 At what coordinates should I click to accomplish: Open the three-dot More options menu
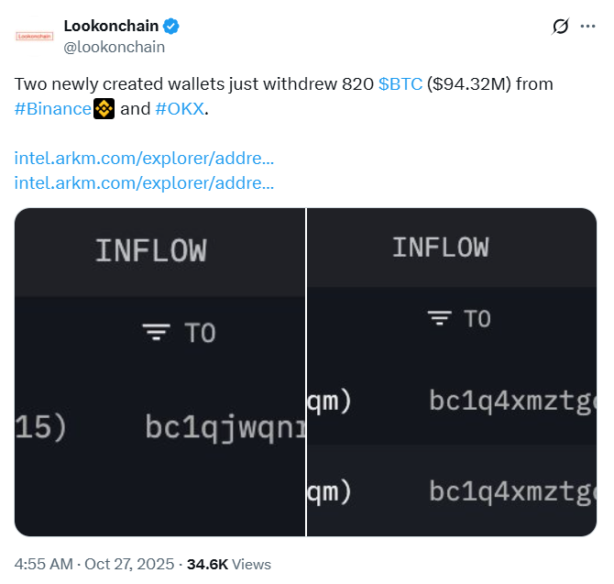pyautogui.click(x=588, y=27)
